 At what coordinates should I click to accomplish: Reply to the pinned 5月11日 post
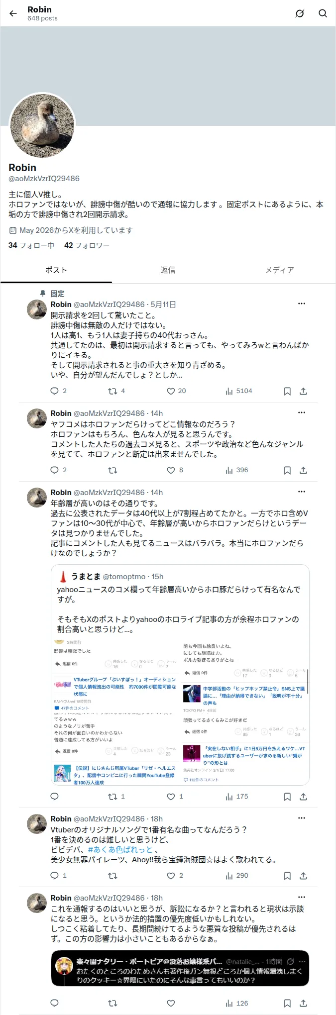pyautogui.click(x=55, y=391)
